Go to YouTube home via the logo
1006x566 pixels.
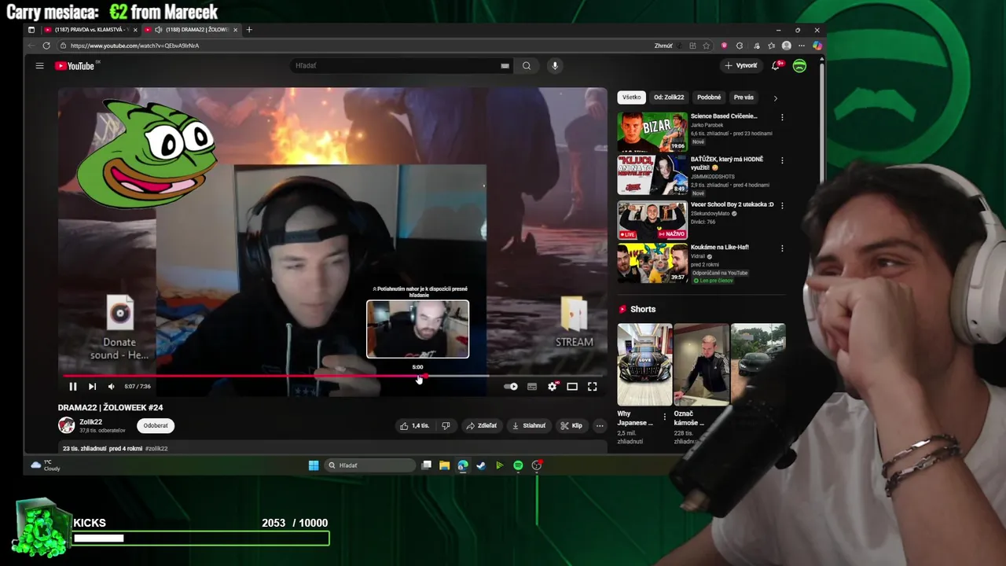pos(75,66)
